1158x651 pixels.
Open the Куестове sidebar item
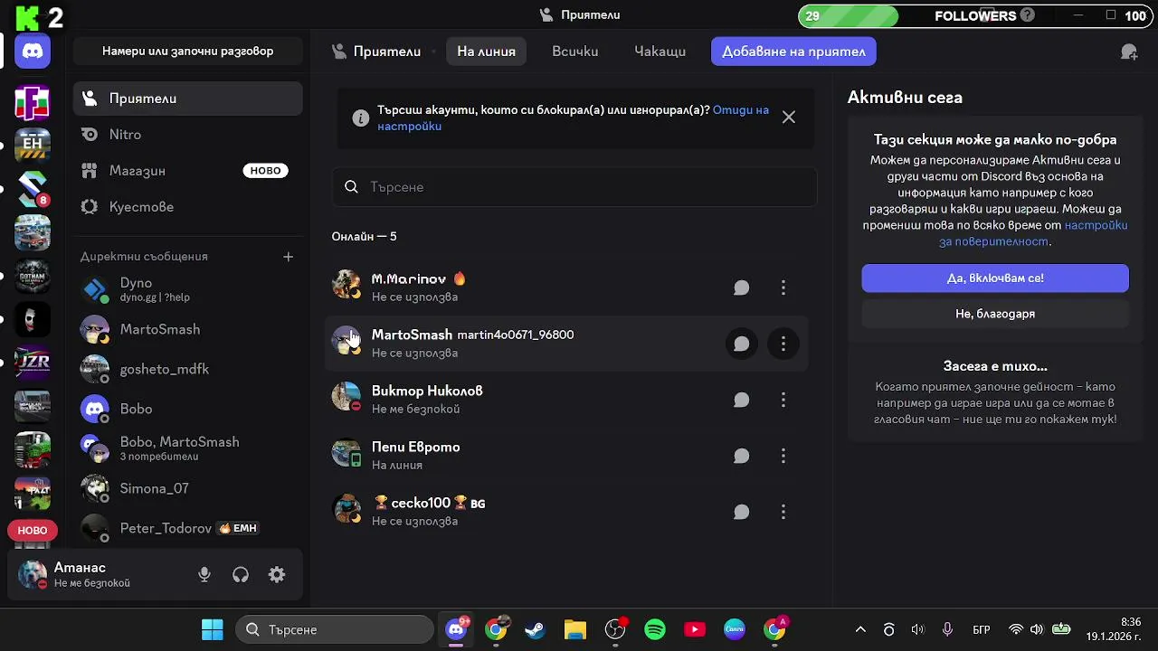click(188, 207)
